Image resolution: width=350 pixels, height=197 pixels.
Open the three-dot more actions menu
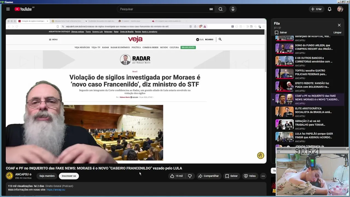coord(263,176)
